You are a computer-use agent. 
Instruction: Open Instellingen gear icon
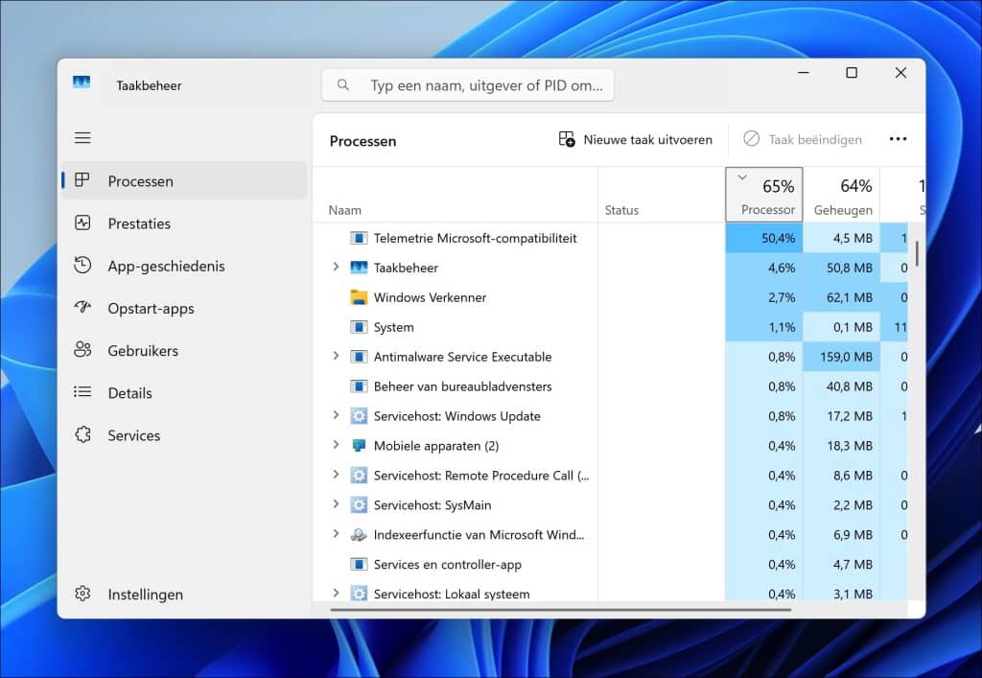tap(82, 594)
